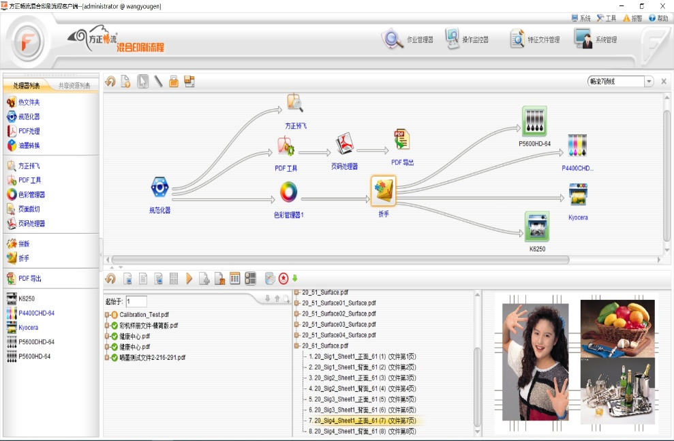The image size is (674, 441).
Task: Select the 热文件夹 processor in sidebar
Action: pyautogui.click(x=29, y=102)
